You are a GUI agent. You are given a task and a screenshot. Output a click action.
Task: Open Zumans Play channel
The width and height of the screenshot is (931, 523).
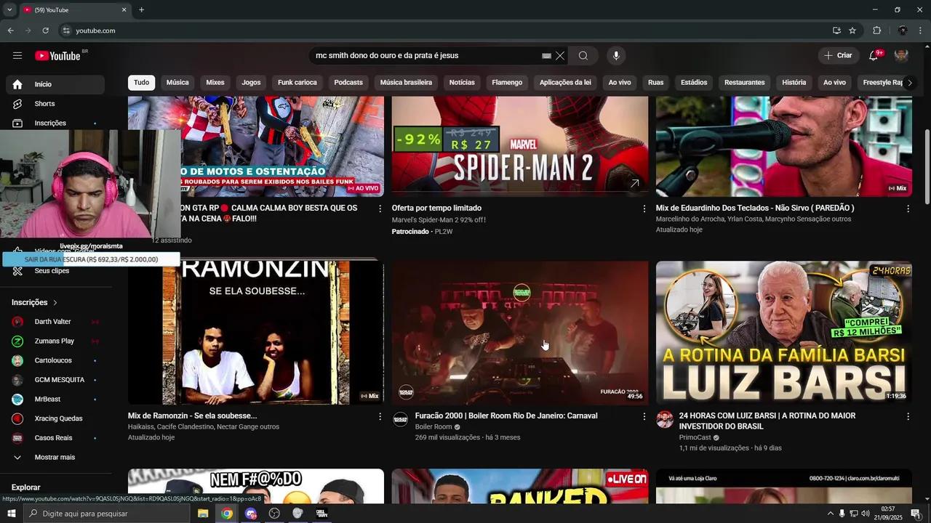tap(55, 341)
